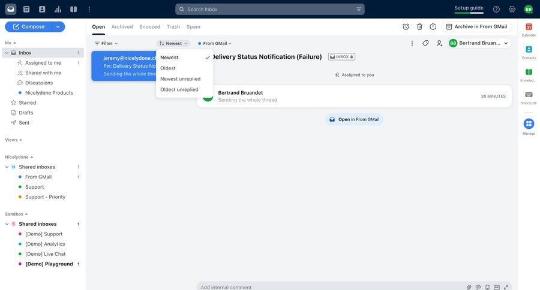Mark conversation as spam icon
540x290 pixels.
tap(433, 26)
